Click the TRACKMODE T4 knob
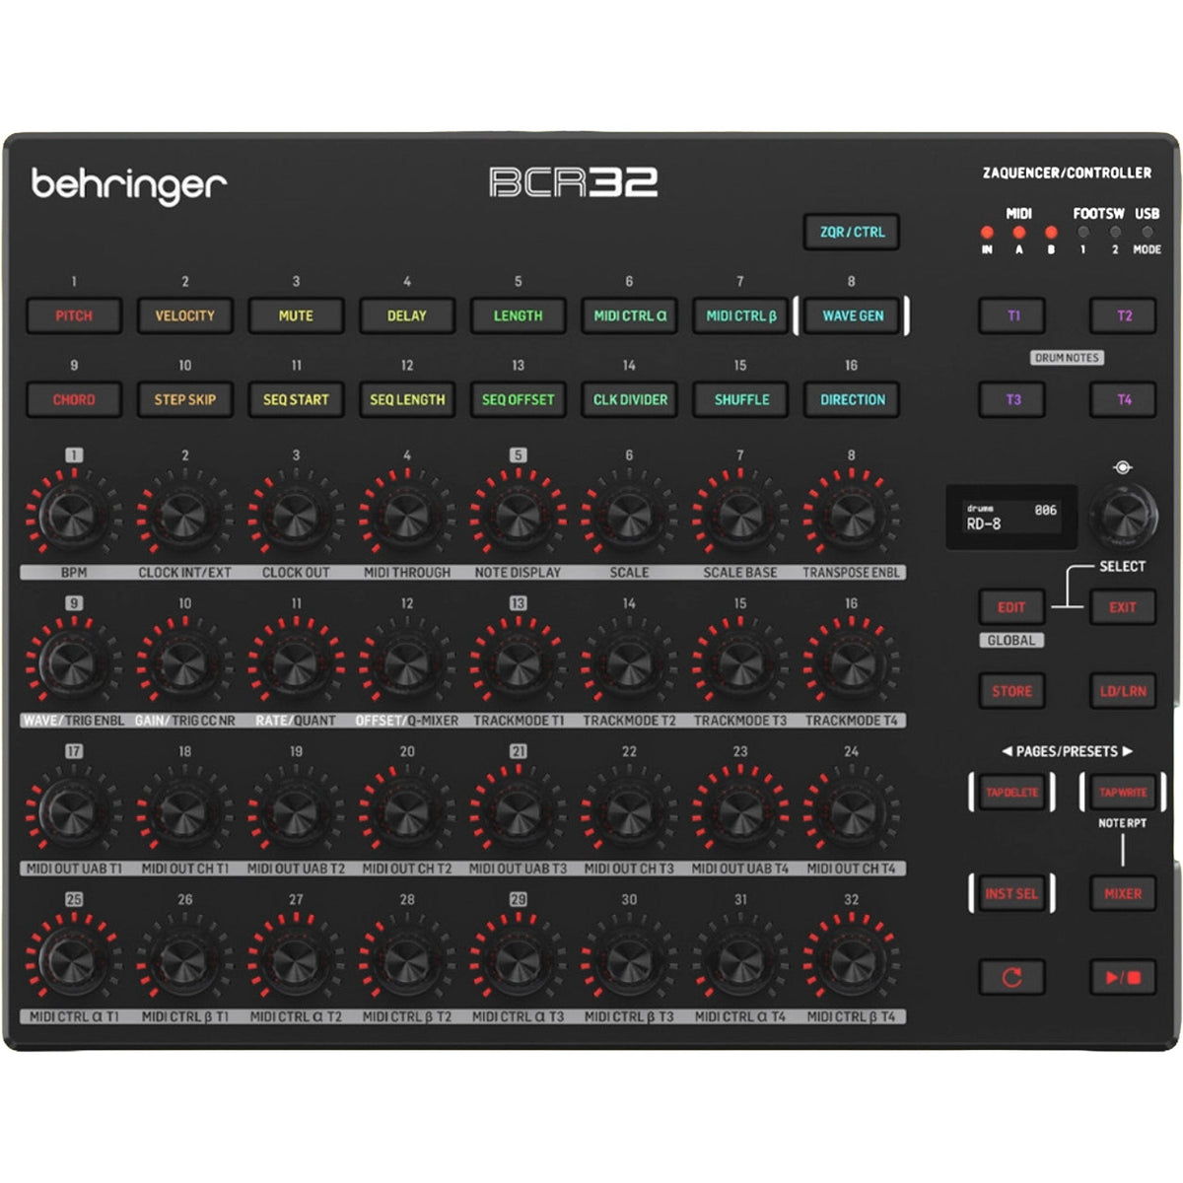 tap(851, 662)
